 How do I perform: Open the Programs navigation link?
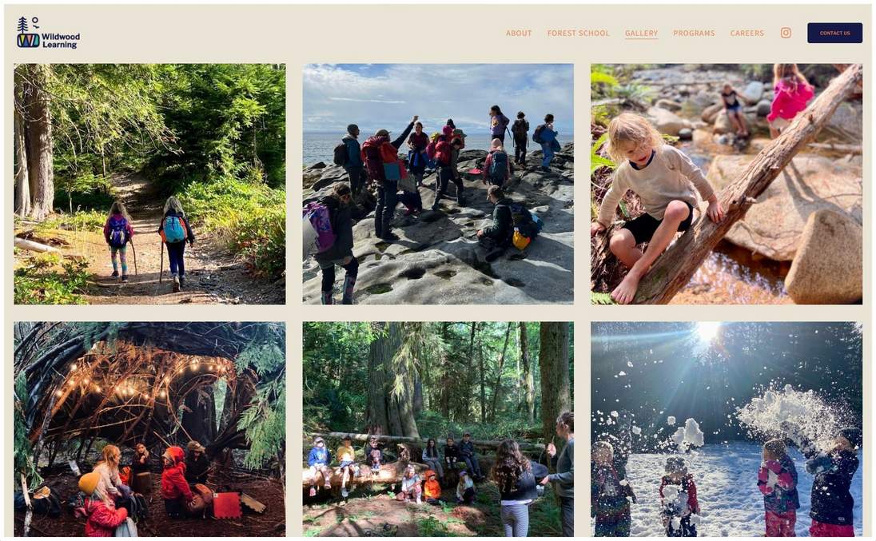coord(694,34)
